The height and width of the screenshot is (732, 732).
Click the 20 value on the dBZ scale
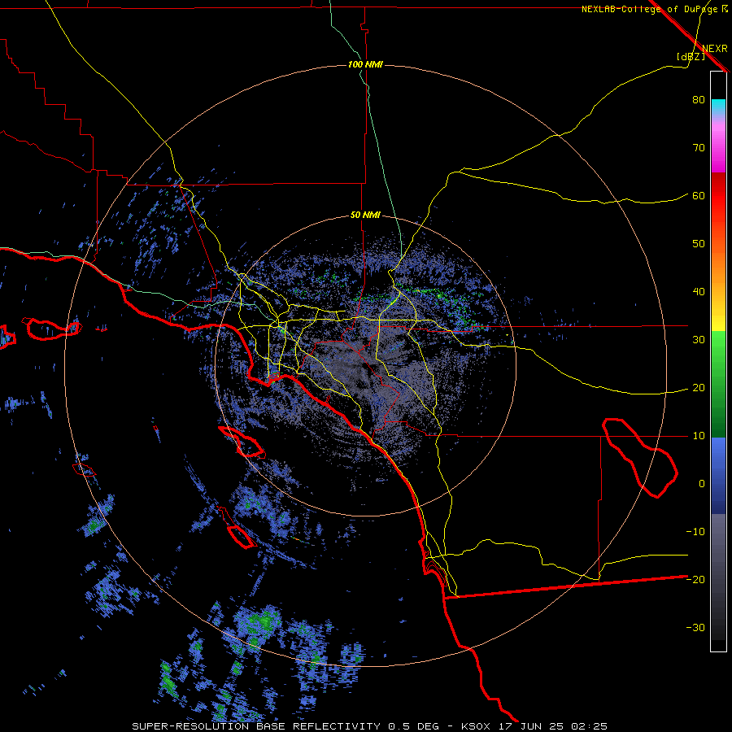pyautogui.click(x=699, y=388)
